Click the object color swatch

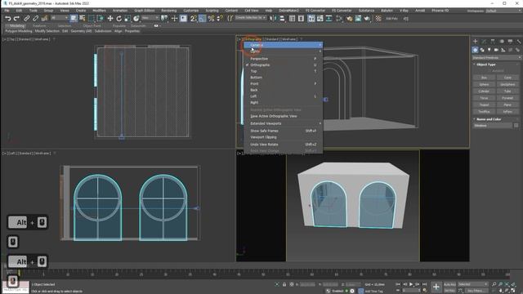(x=516, y=126)
